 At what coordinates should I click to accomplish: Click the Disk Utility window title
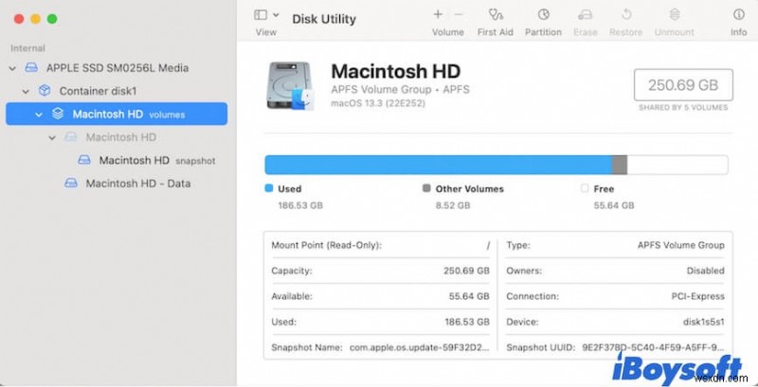[x=324, y=19]
